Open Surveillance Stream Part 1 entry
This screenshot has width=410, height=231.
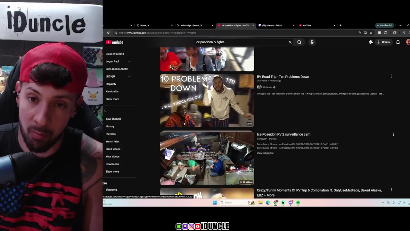pyautogui.click(x=297, y=144)
